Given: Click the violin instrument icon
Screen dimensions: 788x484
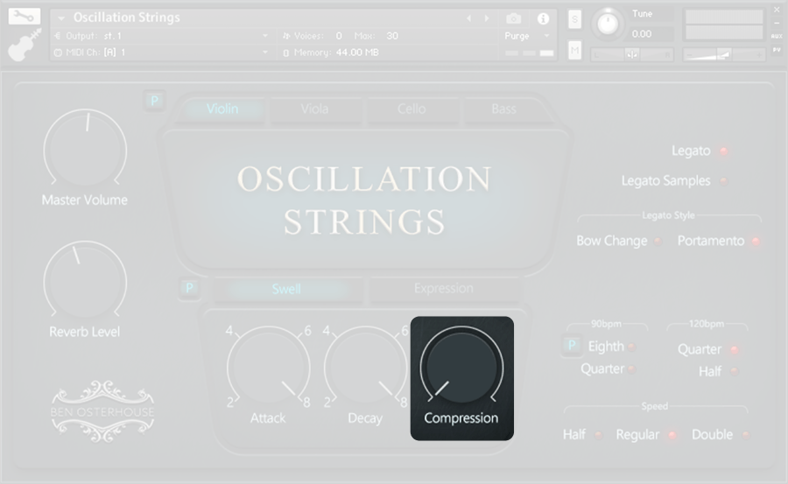Looking at the screenshot, I should tap(25, 45).
